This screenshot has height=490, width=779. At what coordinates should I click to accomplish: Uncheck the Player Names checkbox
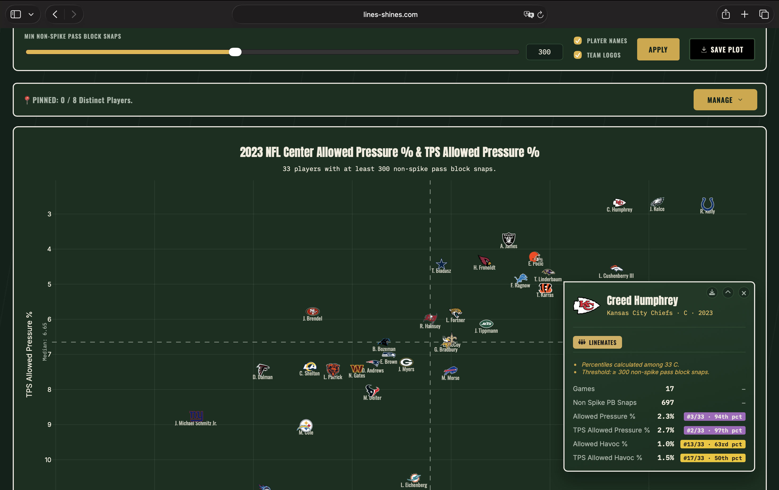pos(577,40)
